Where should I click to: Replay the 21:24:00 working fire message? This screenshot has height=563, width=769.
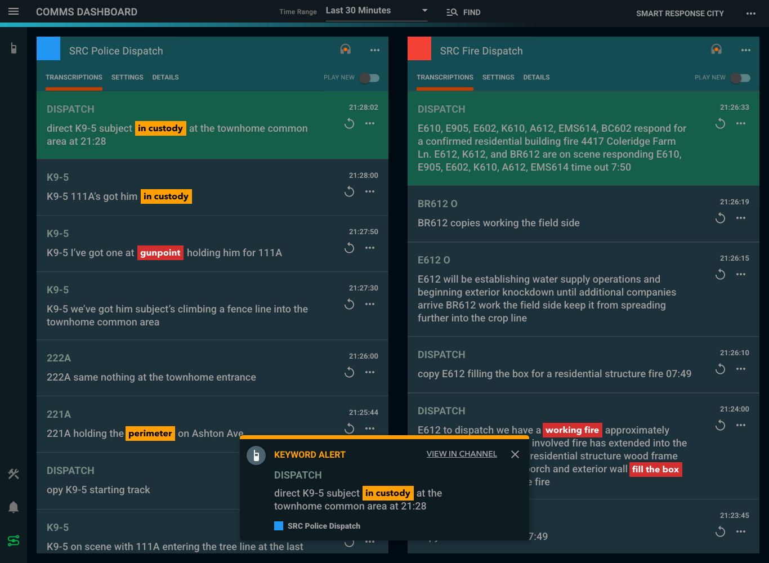721,425
